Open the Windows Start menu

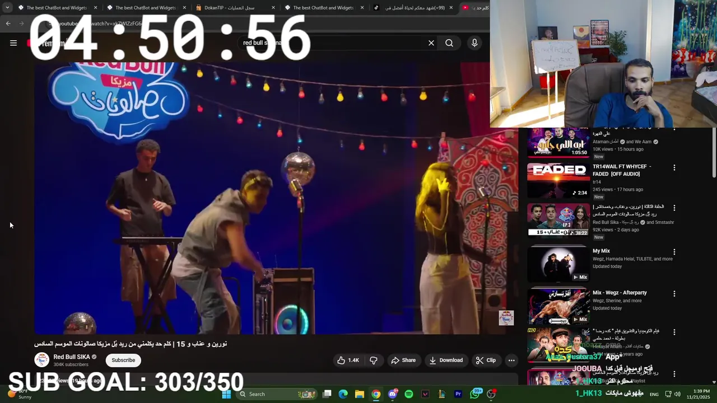tap(226, 394)
